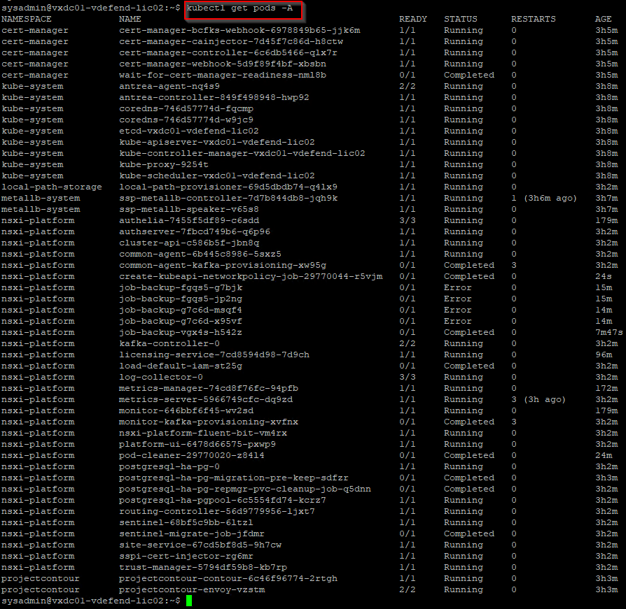Select pod authserver-7fbcd749b6-q6p96
This screenshot has width=626, height=609.
click(x=195, y=231)
